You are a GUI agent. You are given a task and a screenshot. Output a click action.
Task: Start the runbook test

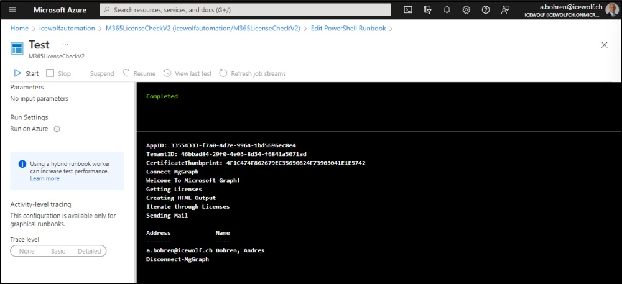coord(26,73)
